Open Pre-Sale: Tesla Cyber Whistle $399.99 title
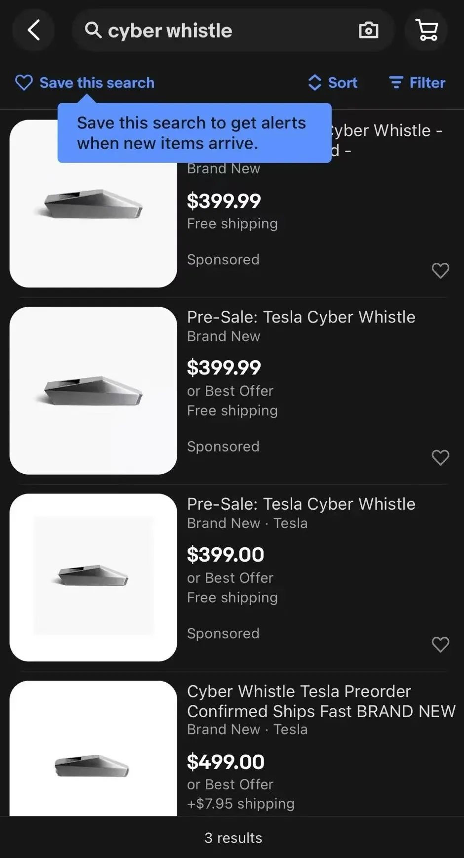This screenshot has width=464, height=858. click(x=301, y=317)
